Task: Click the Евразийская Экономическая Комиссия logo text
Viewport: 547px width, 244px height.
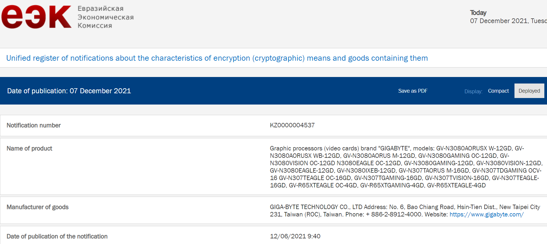Action: [x=106, y=17]
